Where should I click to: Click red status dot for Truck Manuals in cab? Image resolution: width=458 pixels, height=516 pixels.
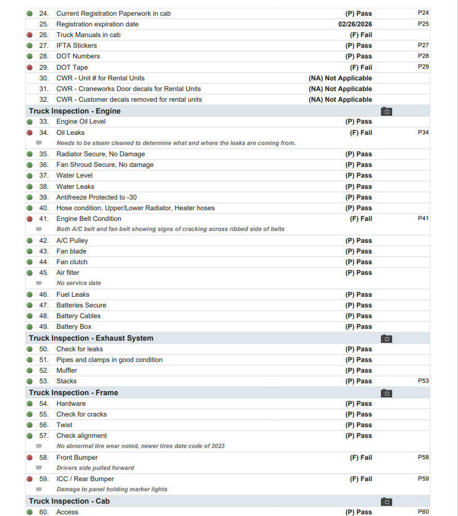click(30, 35)
